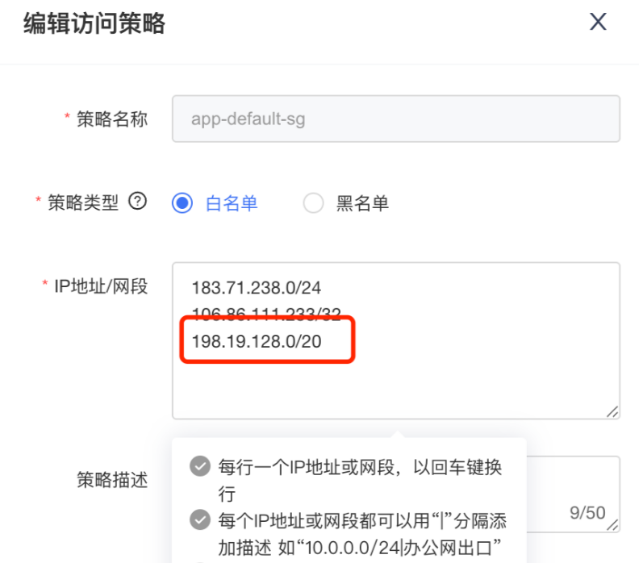Image resolution: width=639 pixels, height=563 pixels.
Task: Click the 策略描述 textarea resize handle
Action: (x=612, y=523)
